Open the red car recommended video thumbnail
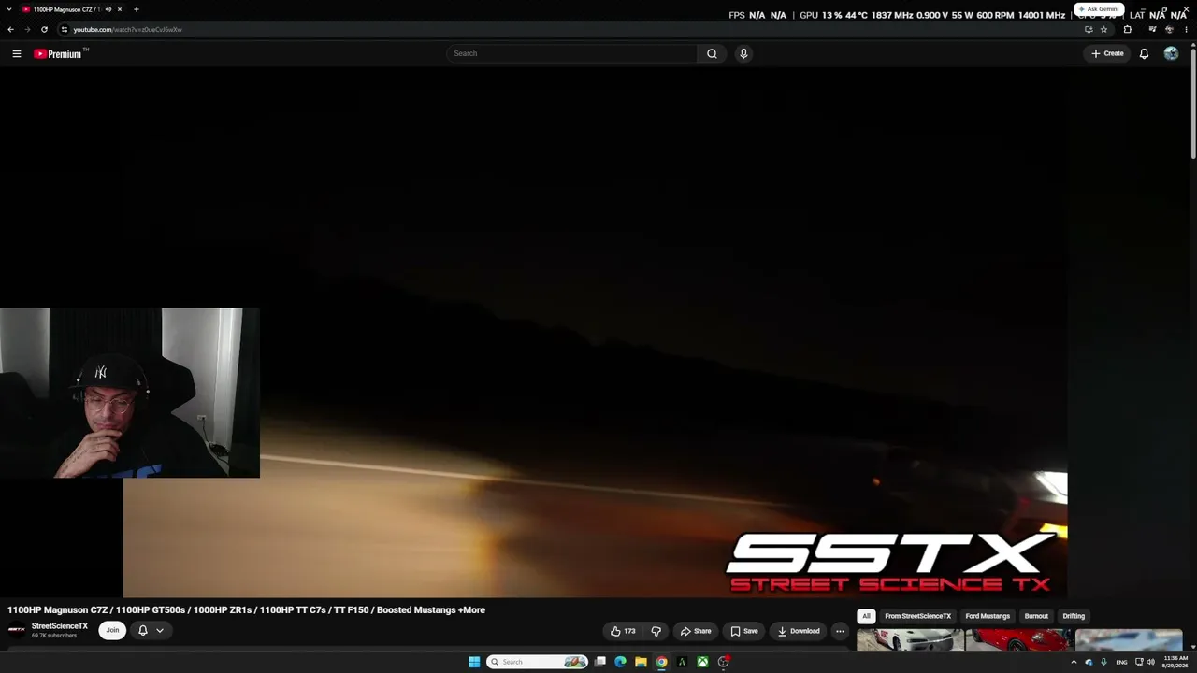The image size is (1197, 673). [x=1019, y=640]
